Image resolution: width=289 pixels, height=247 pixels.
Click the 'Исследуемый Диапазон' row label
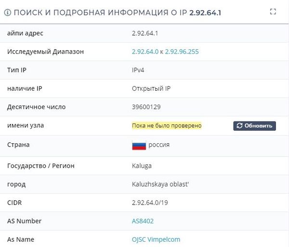pos(45,52)
